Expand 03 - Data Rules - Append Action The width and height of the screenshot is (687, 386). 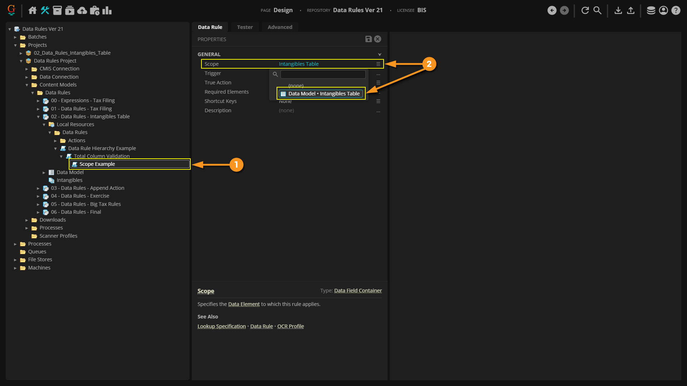(x=38, y=188)
